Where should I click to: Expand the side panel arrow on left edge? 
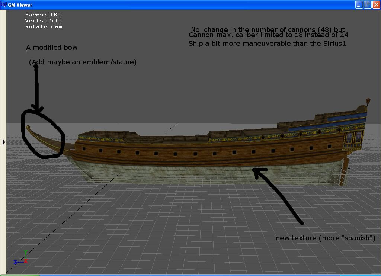pyautogui.click(x=3, y=142)
